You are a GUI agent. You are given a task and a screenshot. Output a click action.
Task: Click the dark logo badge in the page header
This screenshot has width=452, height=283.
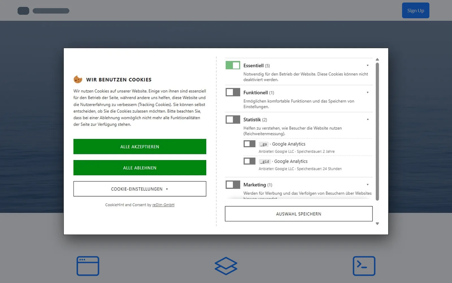[x=23, y=11]
